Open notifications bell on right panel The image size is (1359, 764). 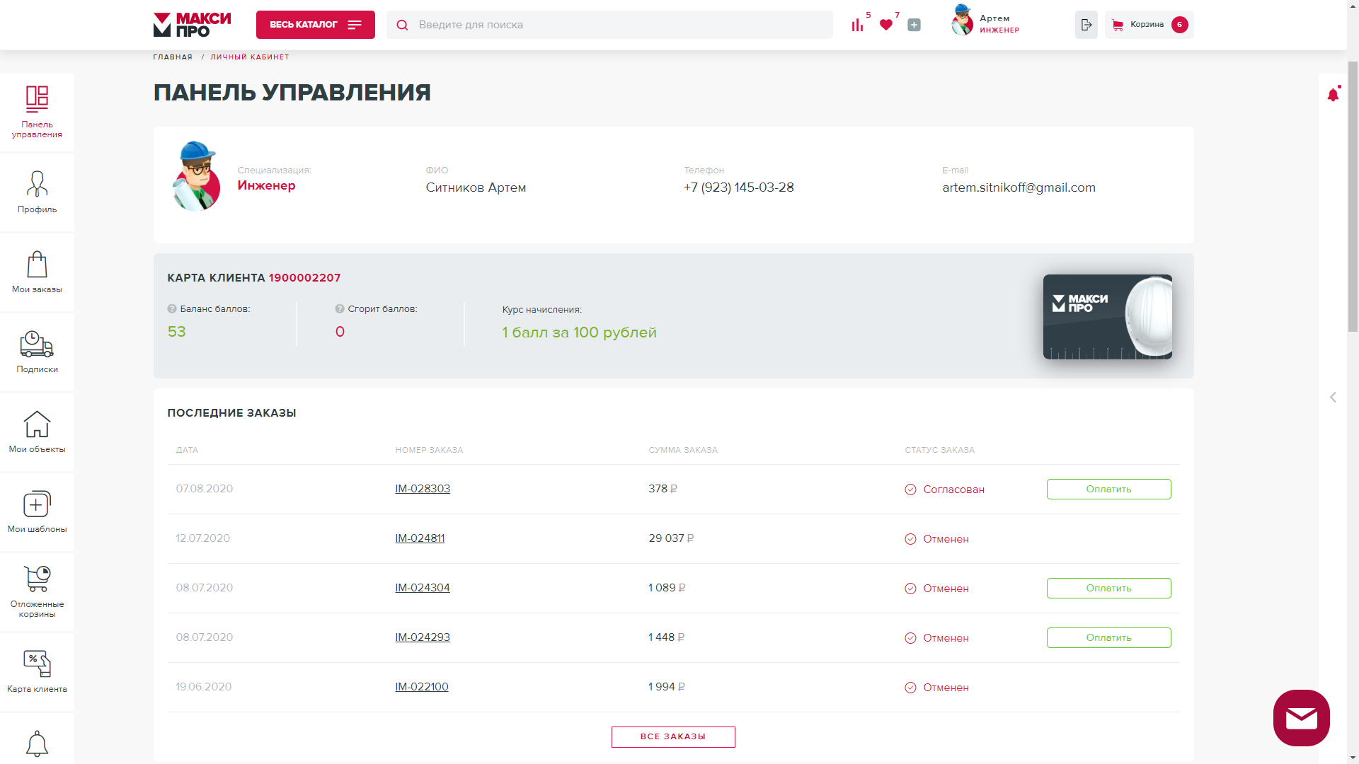tap(1333, 95)
